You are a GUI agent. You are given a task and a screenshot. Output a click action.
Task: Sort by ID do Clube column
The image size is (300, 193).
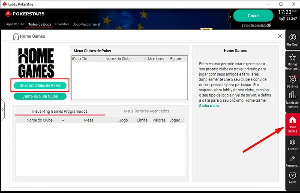tap(82, 59)
